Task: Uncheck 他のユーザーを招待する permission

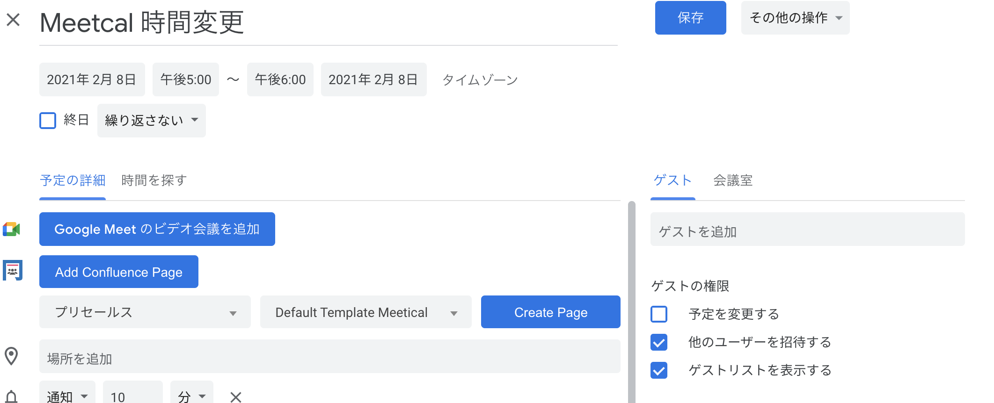Action: click(x=659, y=342)
